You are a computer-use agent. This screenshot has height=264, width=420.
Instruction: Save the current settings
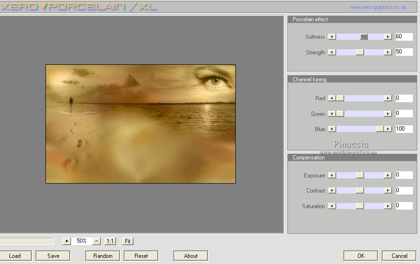click(53, 255)
